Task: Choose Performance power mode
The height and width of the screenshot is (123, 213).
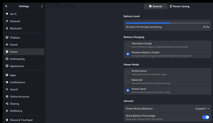Action: coord(128,72)
